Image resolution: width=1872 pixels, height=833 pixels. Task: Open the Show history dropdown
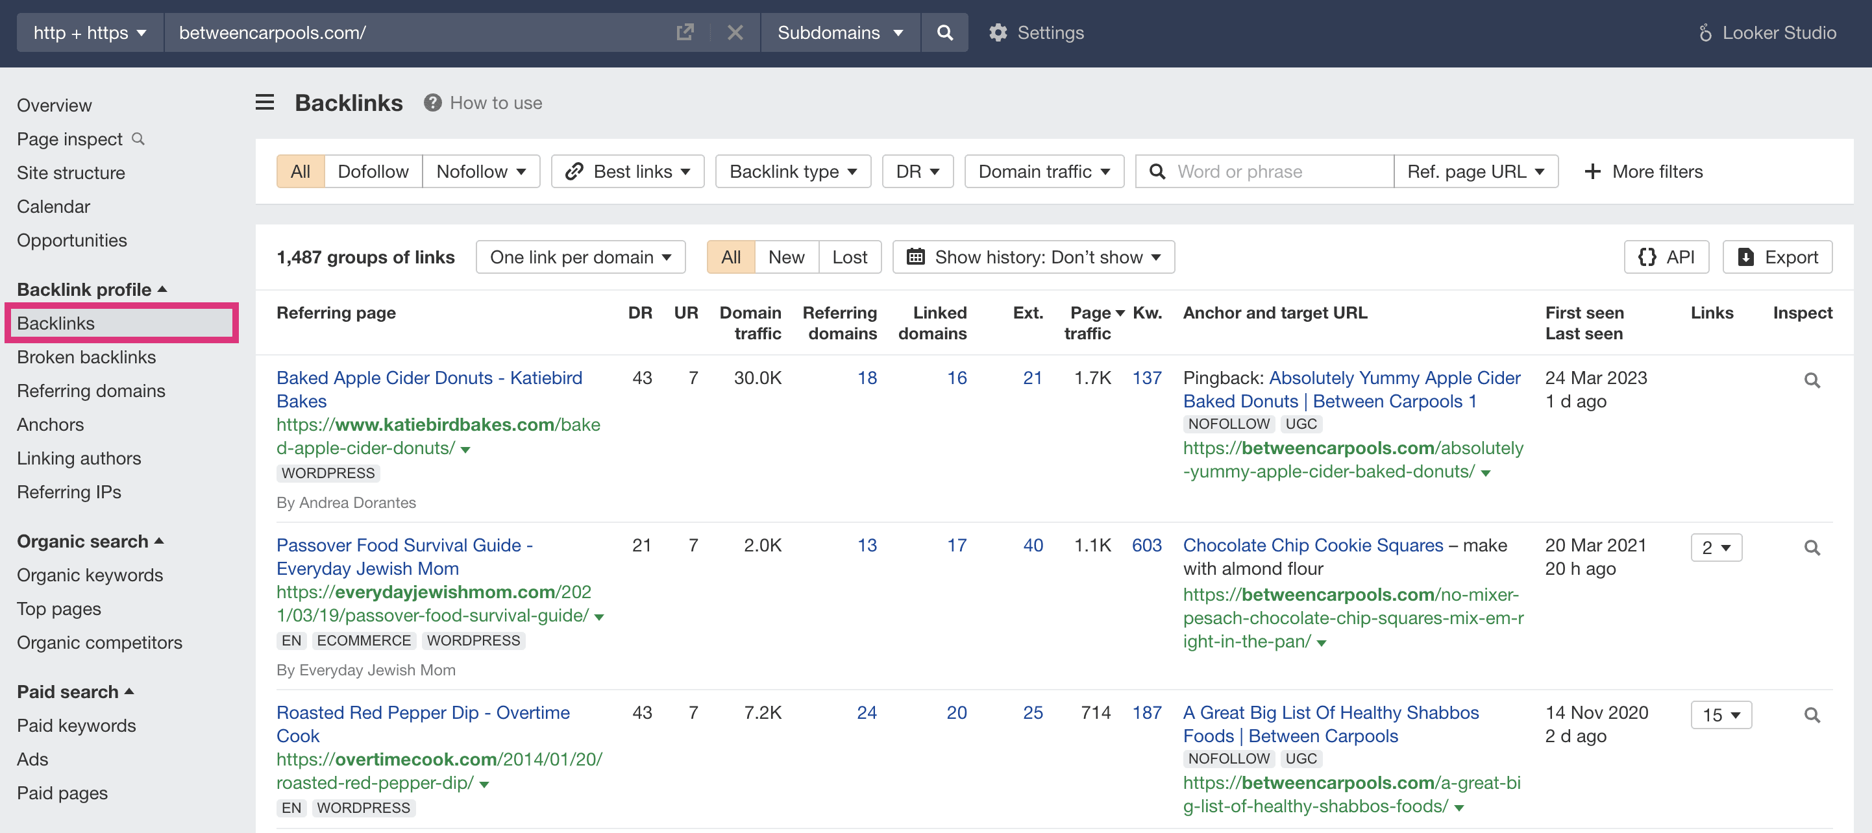[x=1033, y=257]
